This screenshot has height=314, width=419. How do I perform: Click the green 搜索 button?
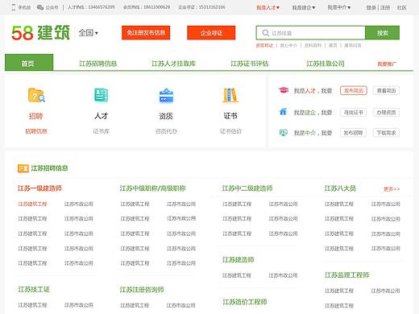[383, 33]
